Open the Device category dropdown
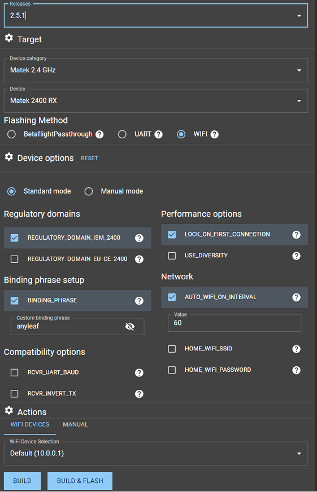The width and height of the screenshot is (317, 492). pyautogui.click(x=156, y=71)
